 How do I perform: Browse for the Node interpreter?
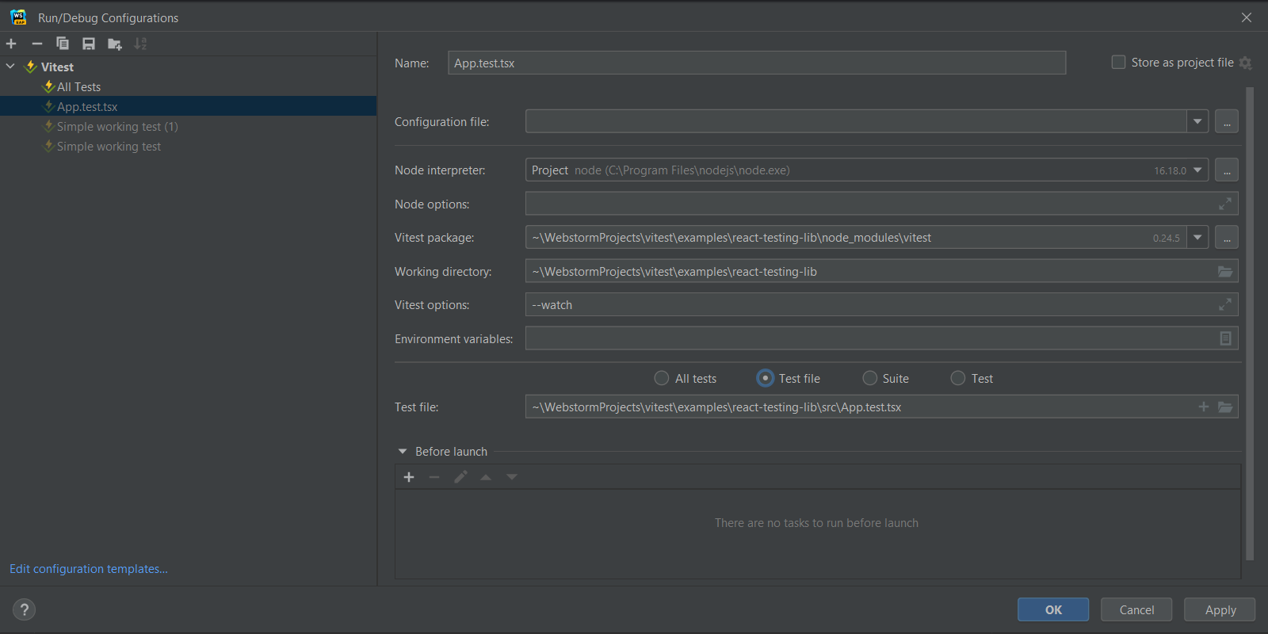click(1227, 170)
